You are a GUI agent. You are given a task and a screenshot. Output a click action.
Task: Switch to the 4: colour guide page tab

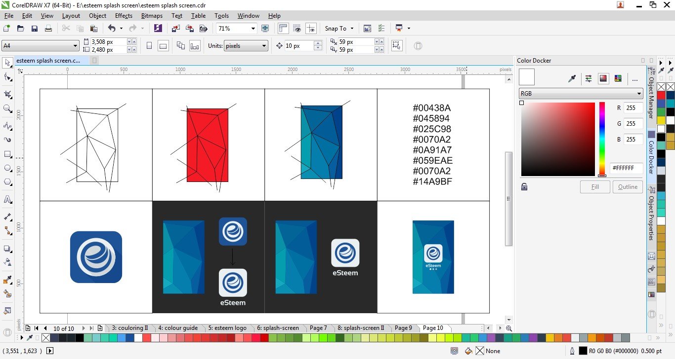point(178,328)
